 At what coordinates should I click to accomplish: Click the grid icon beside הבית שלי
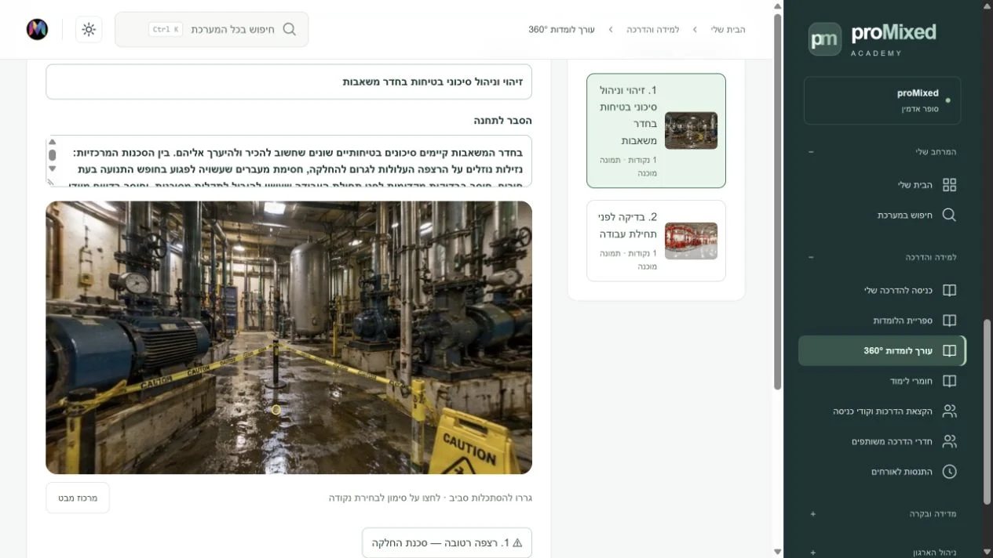click(949, 185)
